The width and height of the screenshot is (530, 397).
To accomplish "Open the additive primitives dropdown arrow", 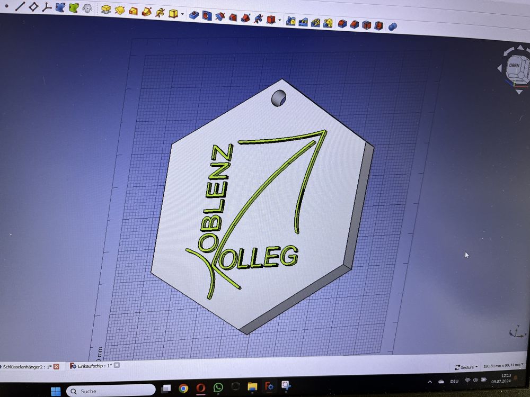I will click(x=182, y=14).
